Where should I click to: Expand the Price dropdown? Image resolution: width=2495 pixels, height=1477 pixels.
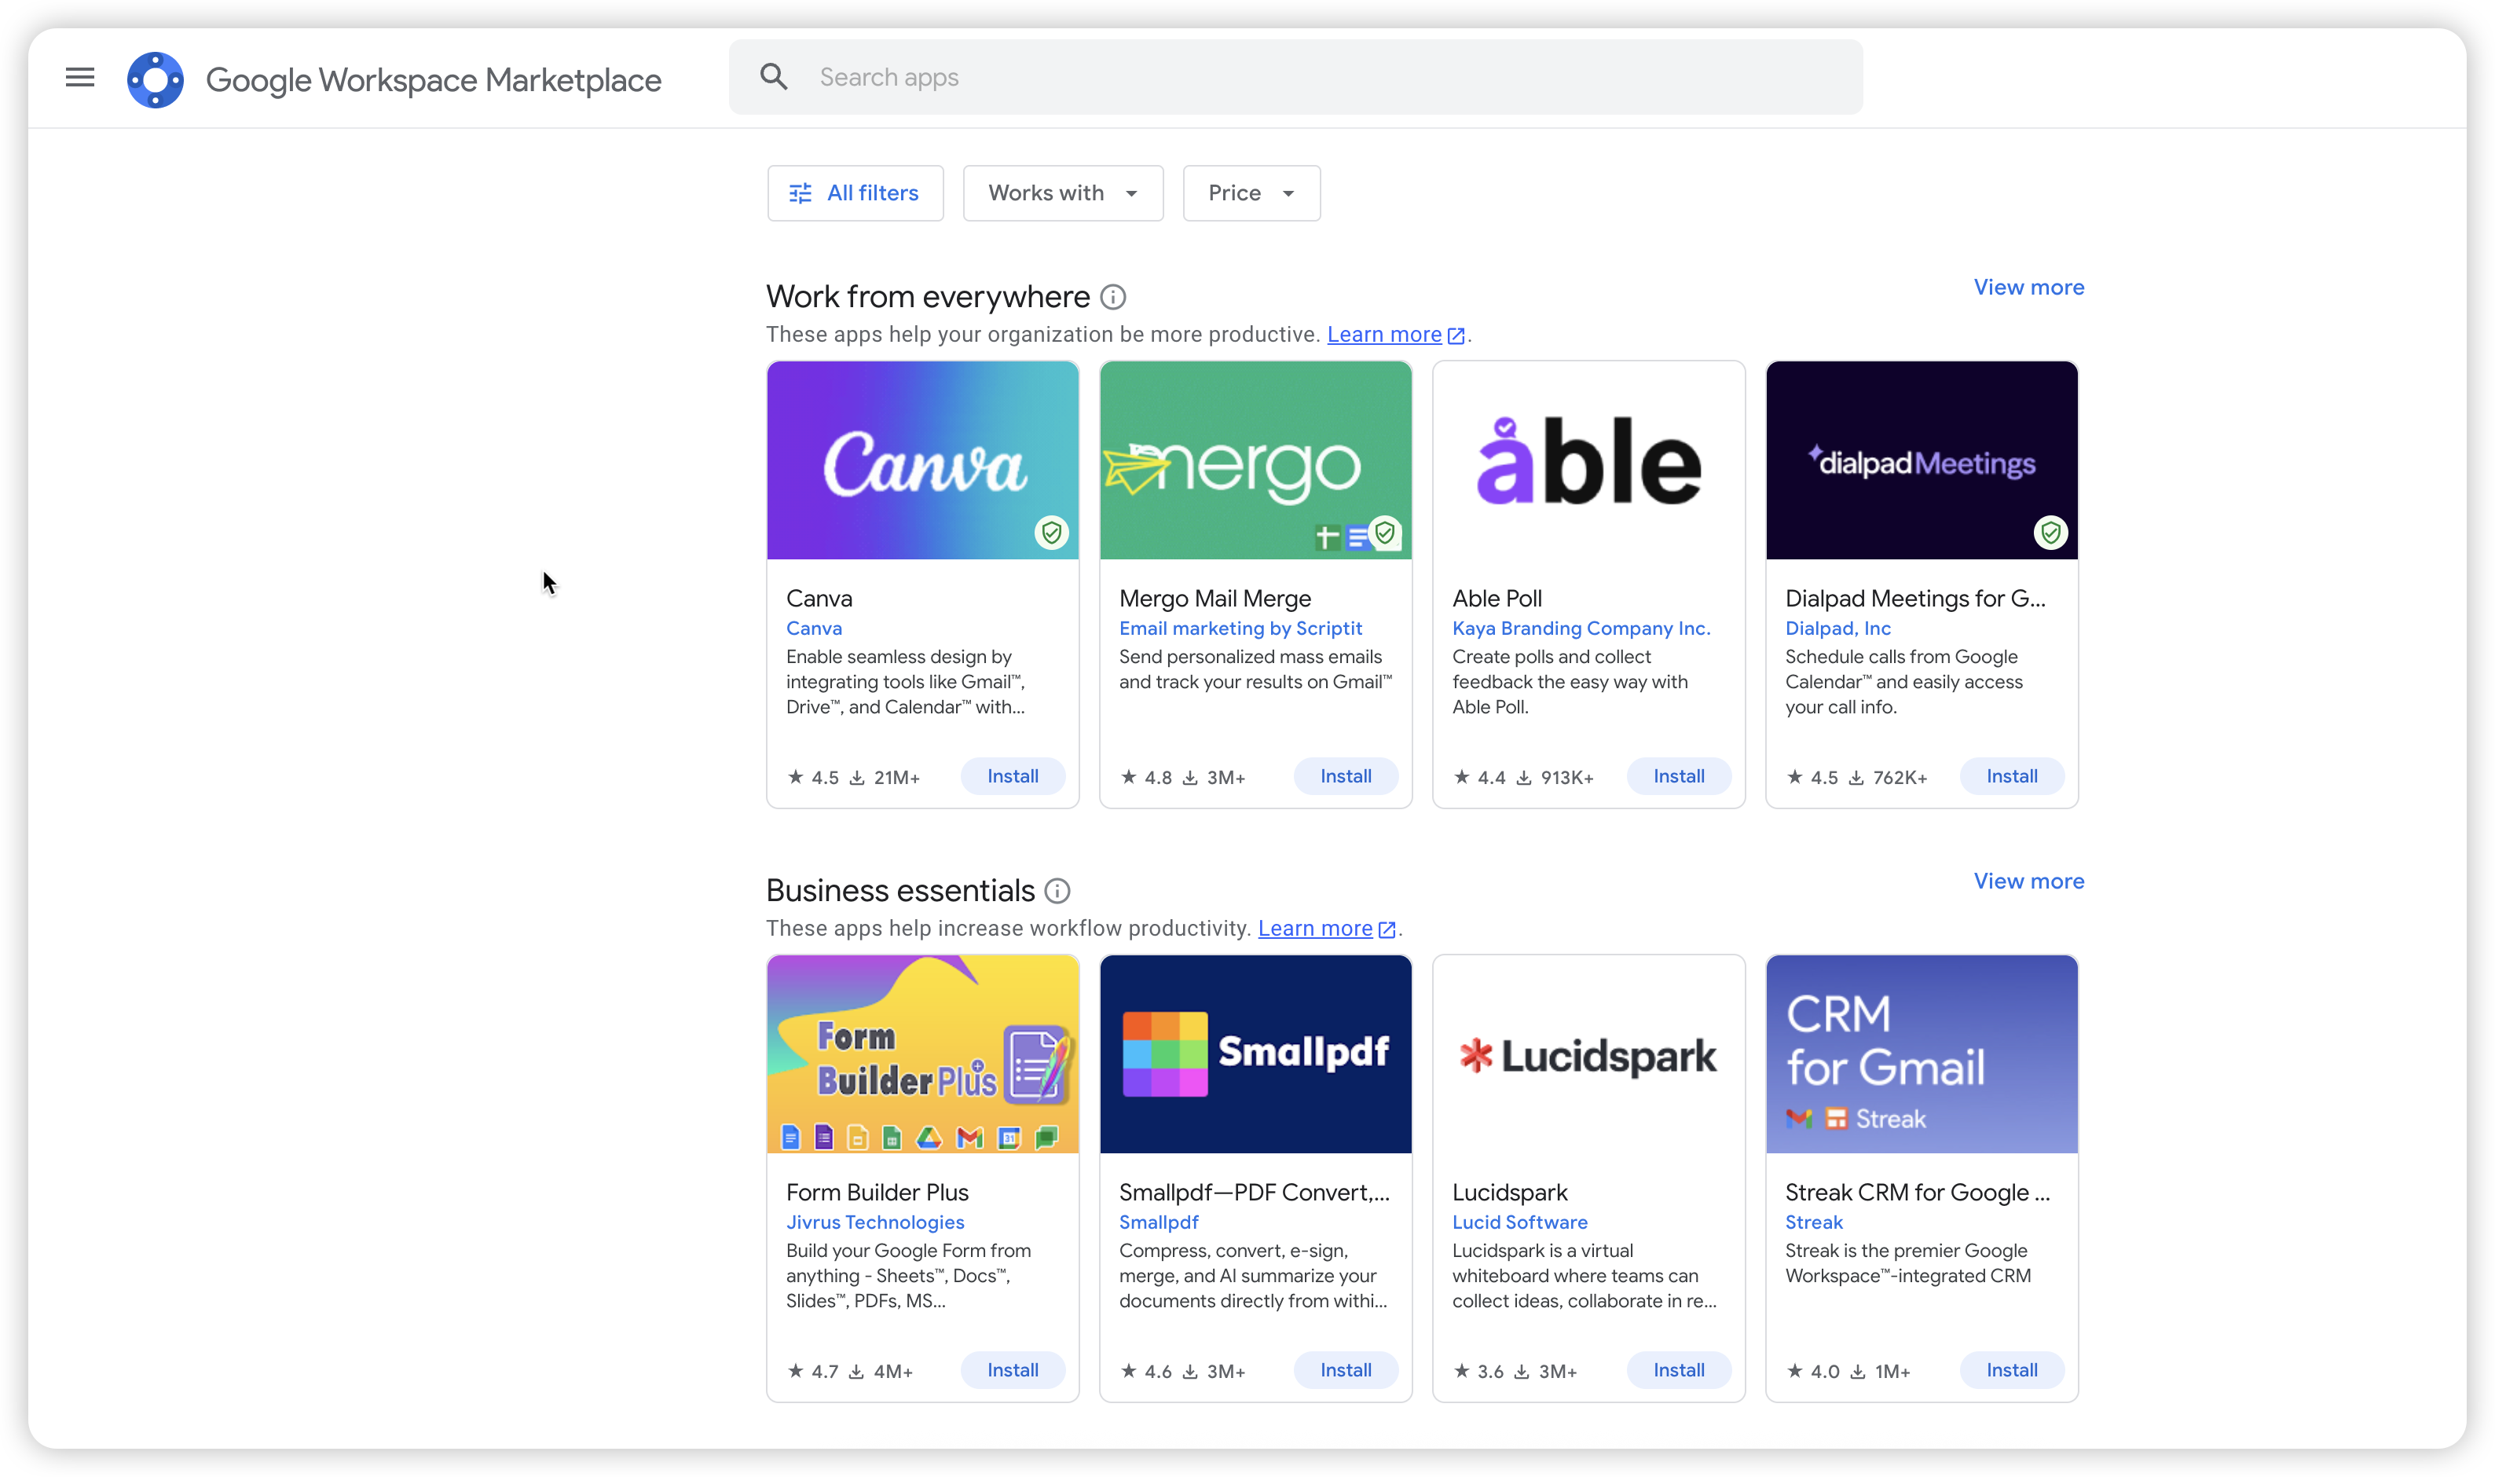pos(1251,193)
